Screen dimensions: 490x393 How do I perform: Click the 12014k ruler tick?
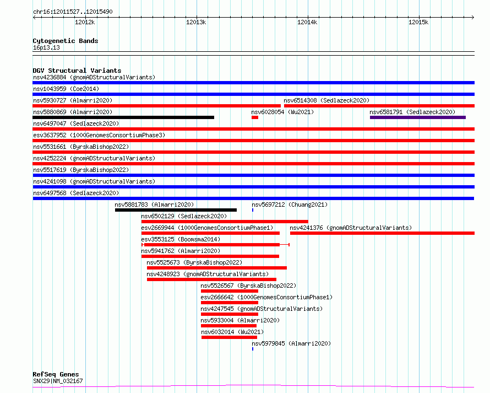(x=307, y=22)
